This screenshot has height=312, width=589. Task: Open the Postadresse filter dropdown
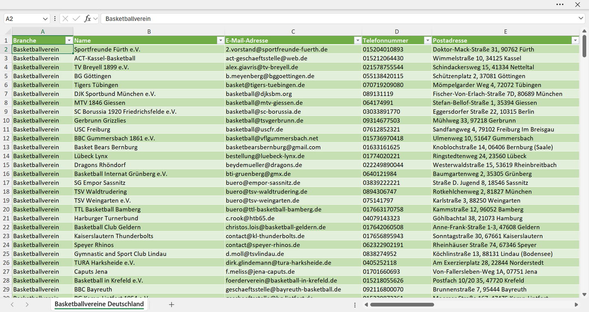click(x=575, y=40)
